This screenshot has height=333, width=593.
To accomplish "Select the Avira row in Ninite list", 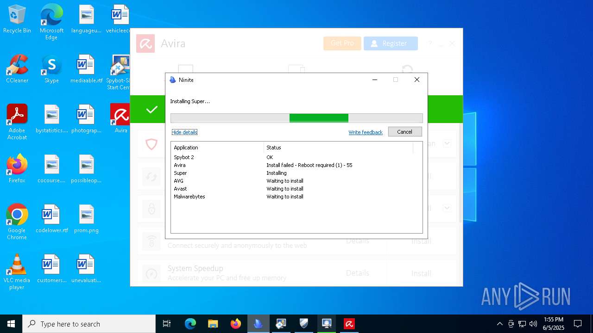I will (296, 165).
